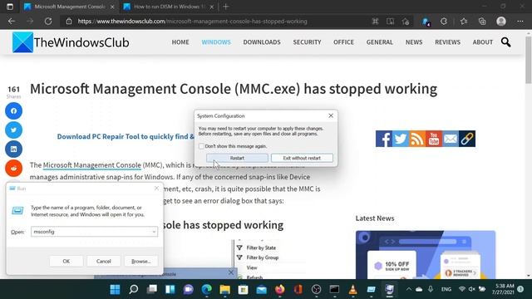532x299 pixels.
Task: Click Exit without restart button
Action: pos(302,158)
